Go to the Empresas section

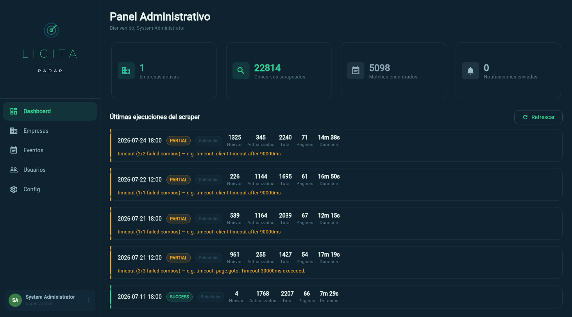50,131
